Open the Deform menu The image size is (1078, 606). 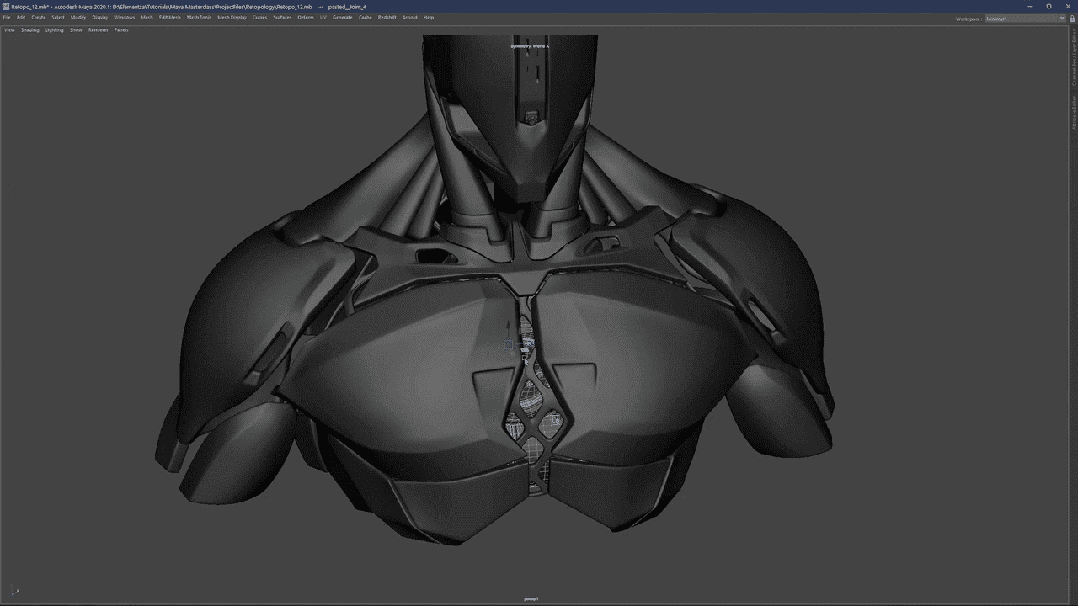[305, 17]
